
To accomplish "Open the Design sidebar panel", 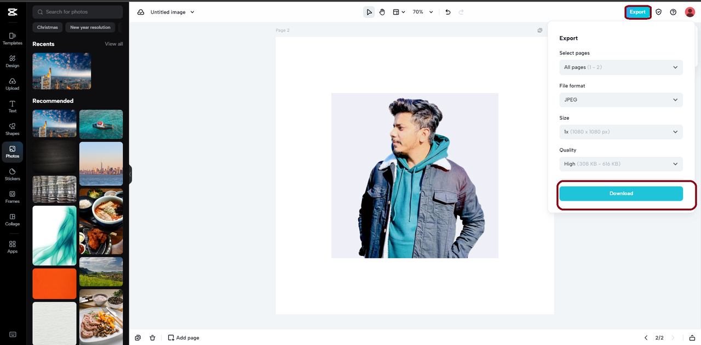I will (x=13, y=61).
